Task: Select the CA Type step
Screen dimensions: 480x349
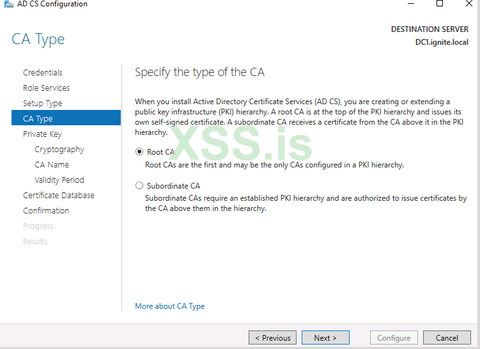Action: coord(38,119)
